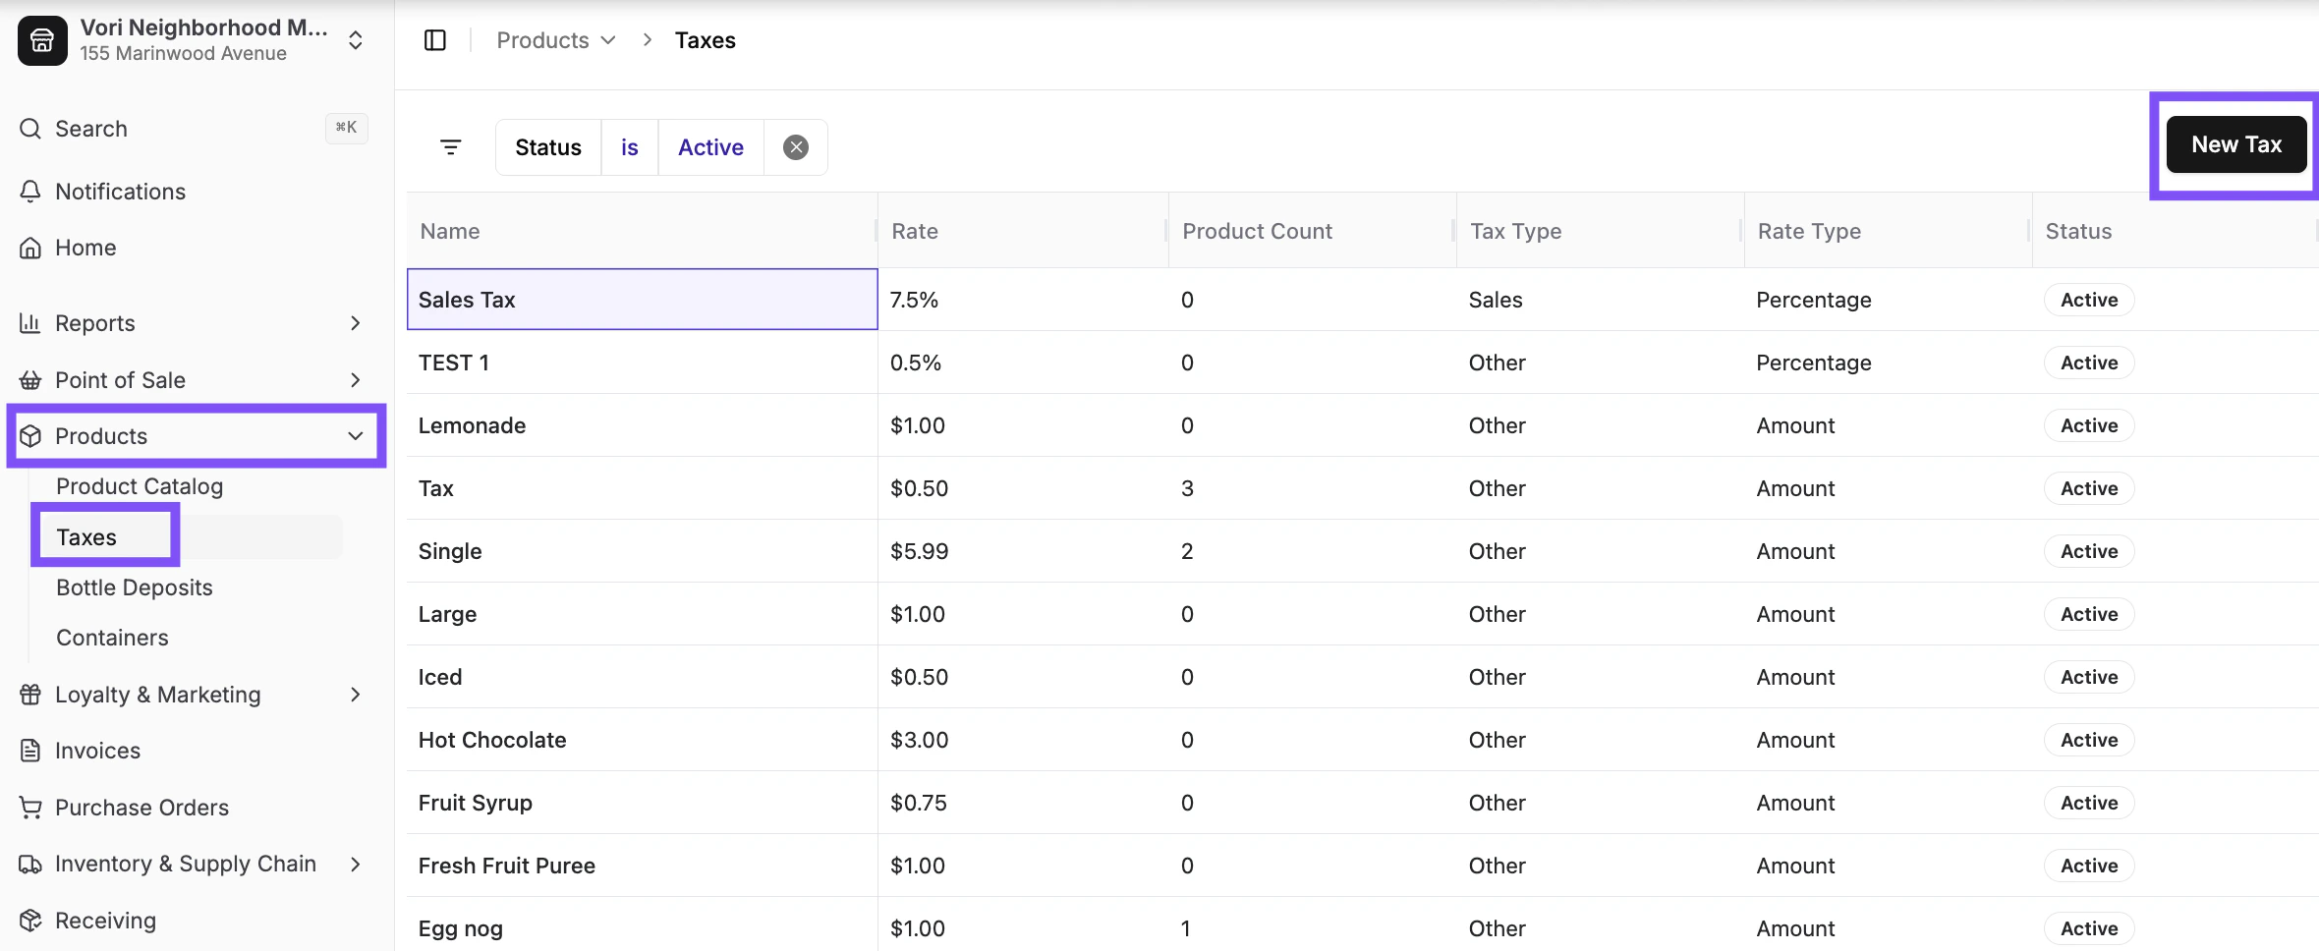Go to Home in sidebar

click(85, 248)
